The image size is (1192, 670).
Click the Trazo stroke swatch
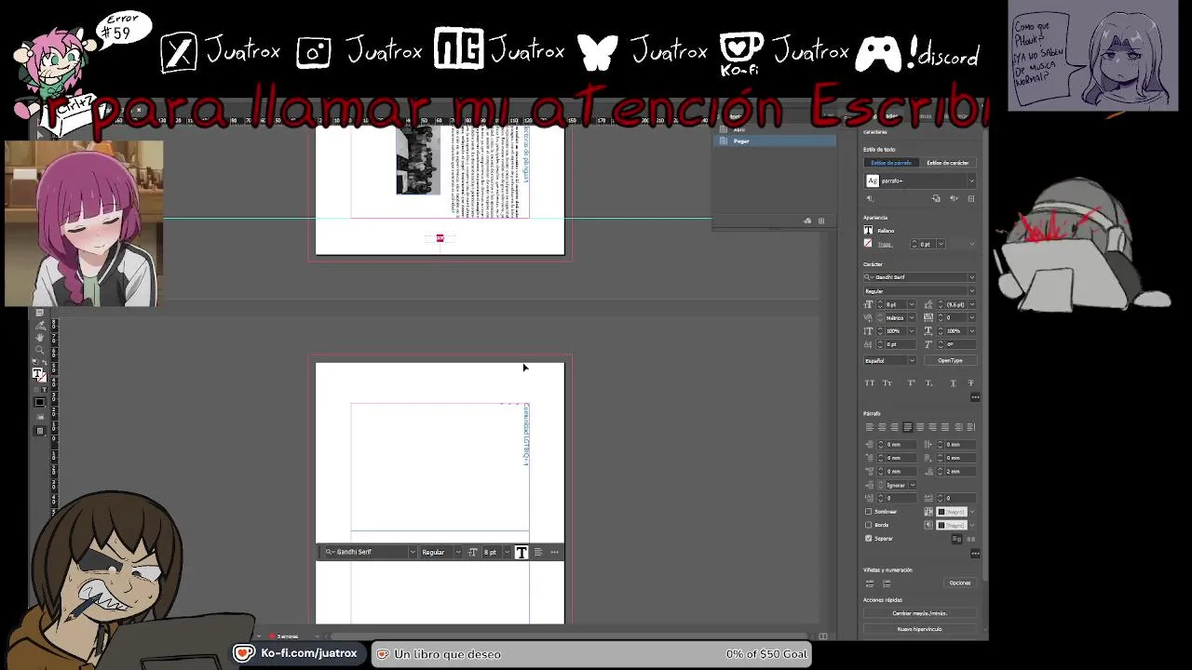click(x=869, y=244)
